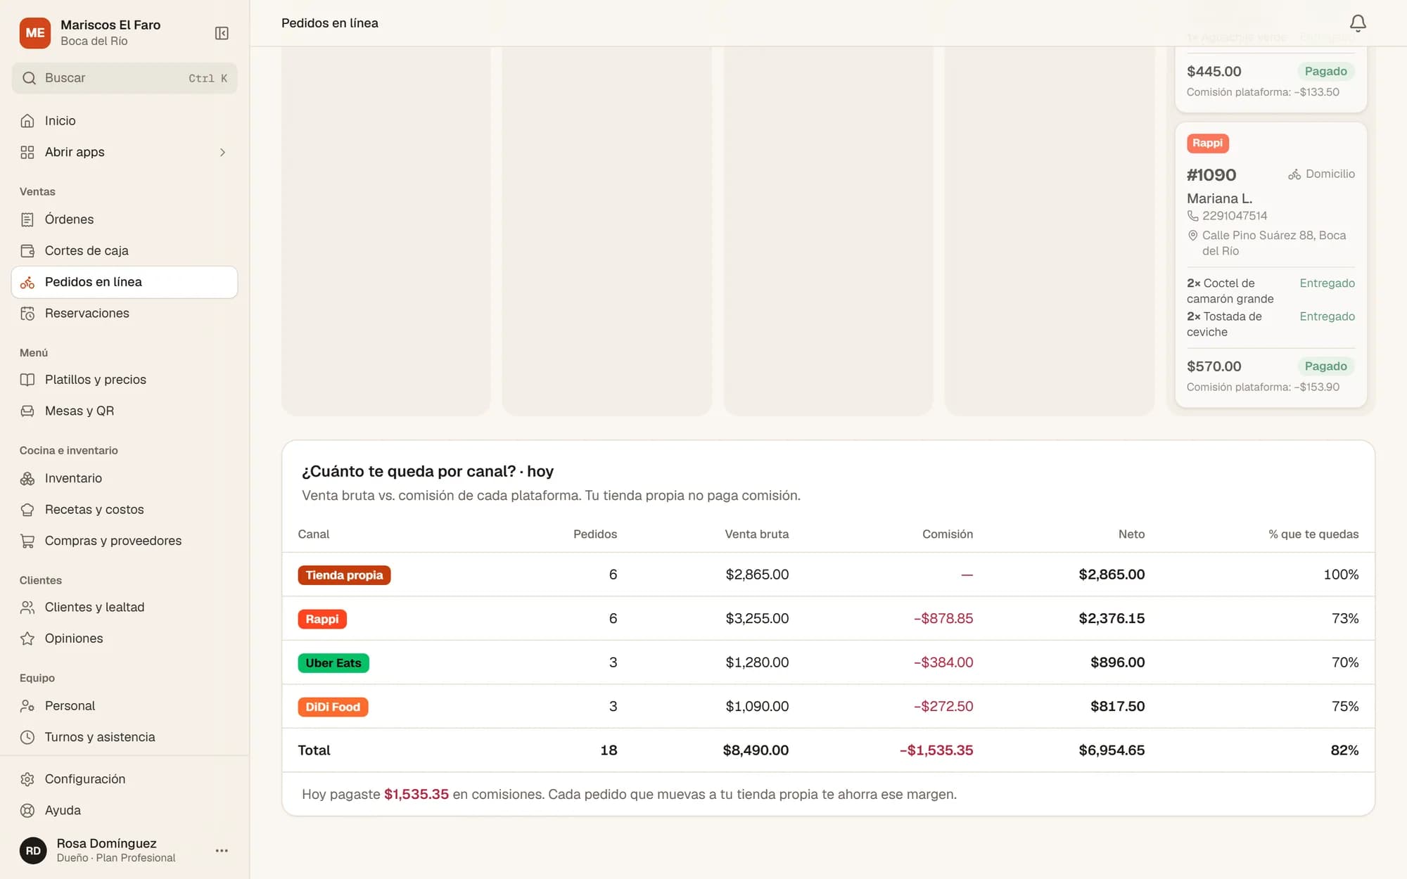Click the Órdenes receipt icon
1407x879 pixels.
(27, 219)
